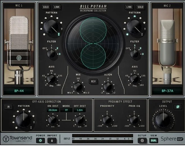Open the BP-44 microphone model selector

[19, 91]
